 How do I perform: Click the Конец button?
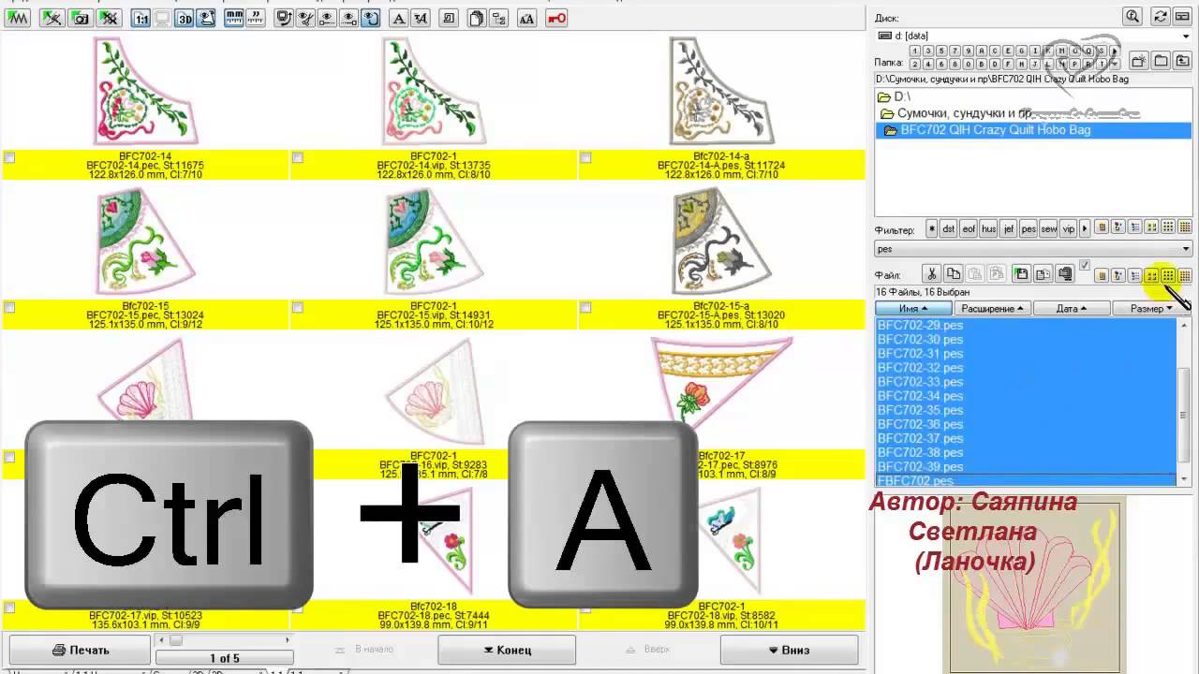pos(507,650)
